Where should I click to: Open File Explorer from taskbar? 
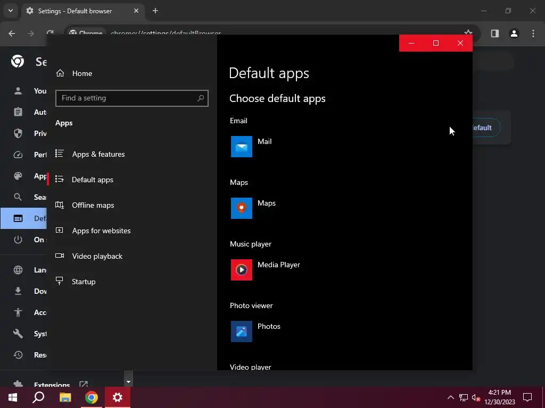[x=65, y=397]
